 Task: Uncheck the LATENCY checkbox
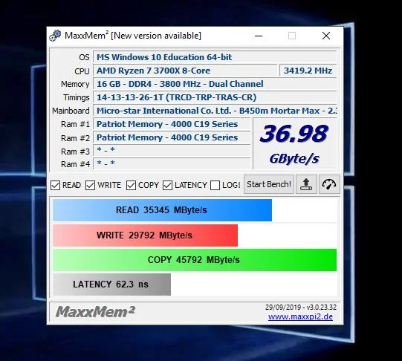pyautogui.click(x=167, y=185)
